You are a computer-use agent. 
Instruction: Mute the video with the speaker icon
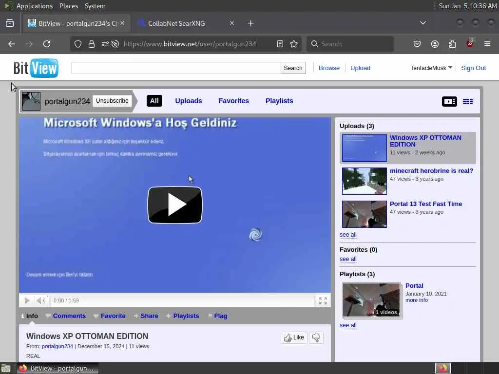[41, 300]
